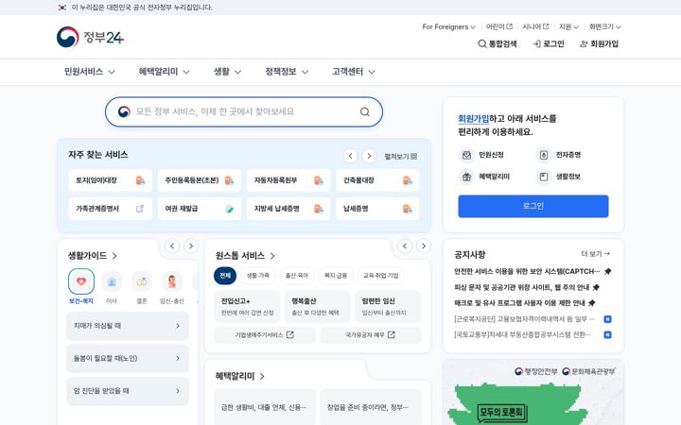681x425 pixels.
Task: Go to previous page of 자주 찾는 서비스
Action: [351, 156]
